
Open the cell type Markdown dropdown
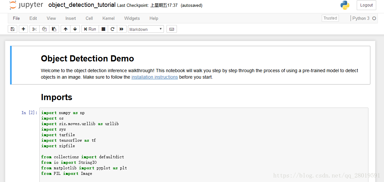click(146, 29)
